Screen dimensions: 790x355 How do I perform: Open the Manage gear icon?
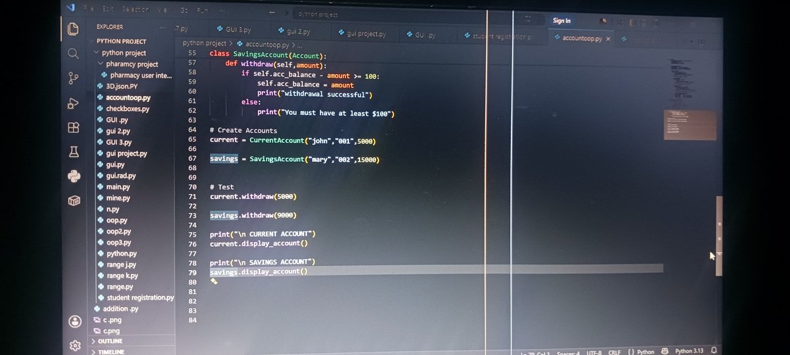(75, 345)
